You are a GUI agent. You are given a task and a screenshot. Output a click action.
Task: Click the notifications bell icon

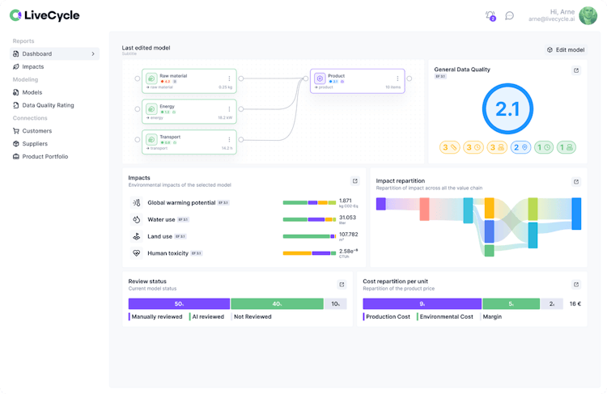pyautogui.click(x=490, y=15)
